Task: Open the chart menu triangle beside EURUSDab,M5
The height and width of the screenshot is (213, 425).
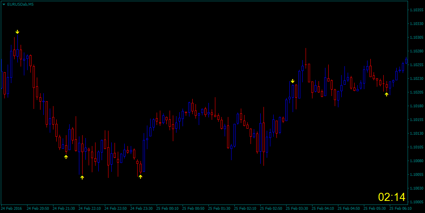Action: (4, 4)
